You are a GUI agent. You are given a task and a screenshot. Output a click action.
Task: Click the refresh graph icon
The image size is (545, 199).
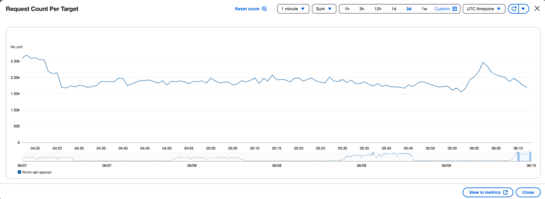(x=514, y=9)
